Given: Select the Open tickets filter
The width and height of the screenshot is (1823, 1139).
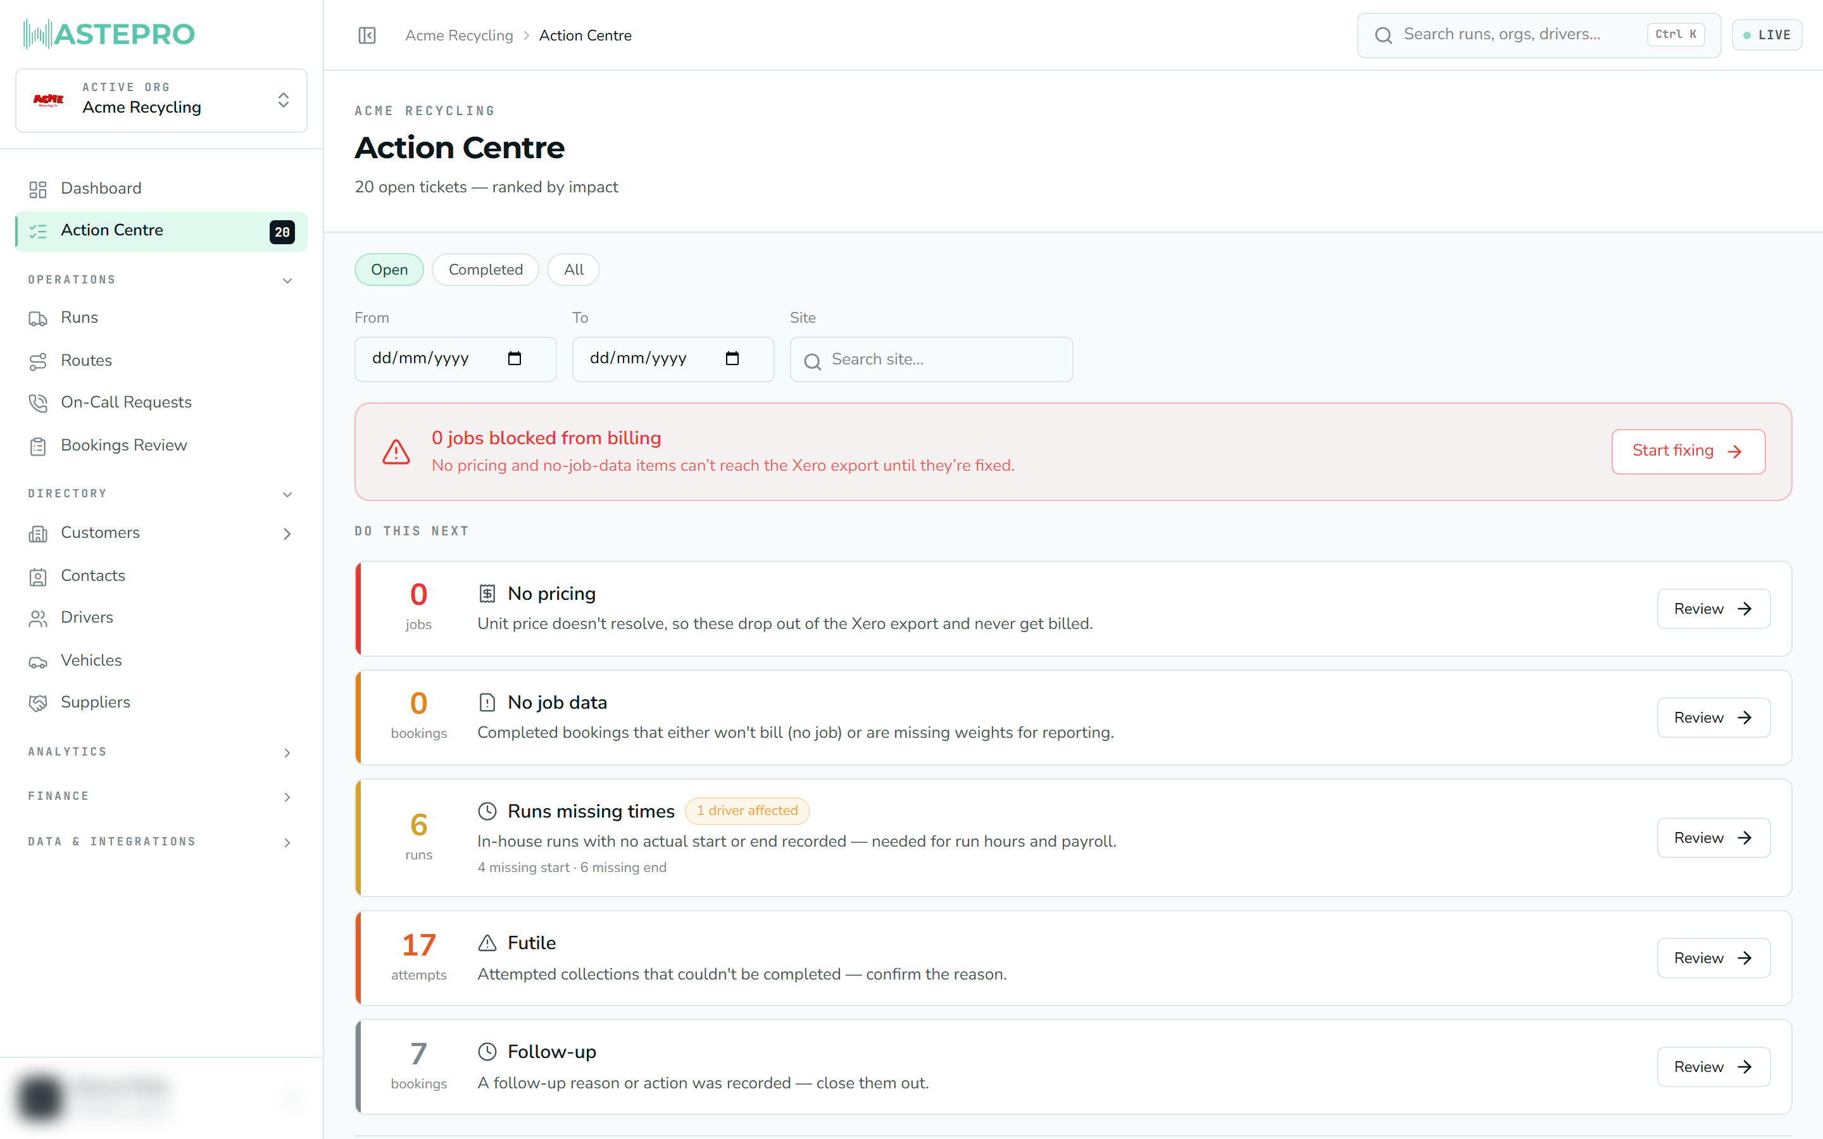Looking at the screenshot, I should coord(389,270).
